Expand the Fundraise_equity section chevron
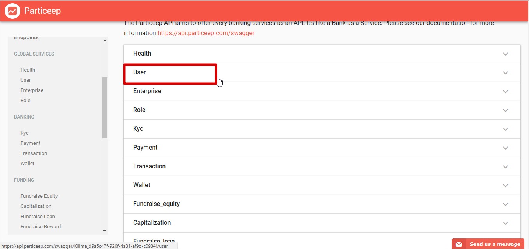Image resolution: width=529 pixels, height=249 pixels. pos(506,204)
